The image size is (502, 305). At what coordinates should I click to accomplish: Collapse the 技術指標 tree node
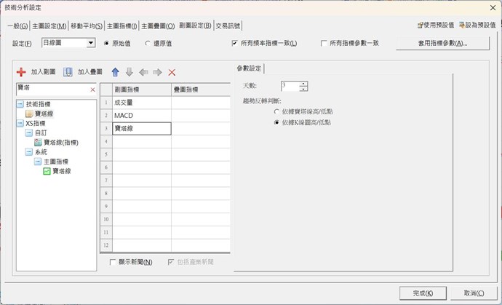20,105
